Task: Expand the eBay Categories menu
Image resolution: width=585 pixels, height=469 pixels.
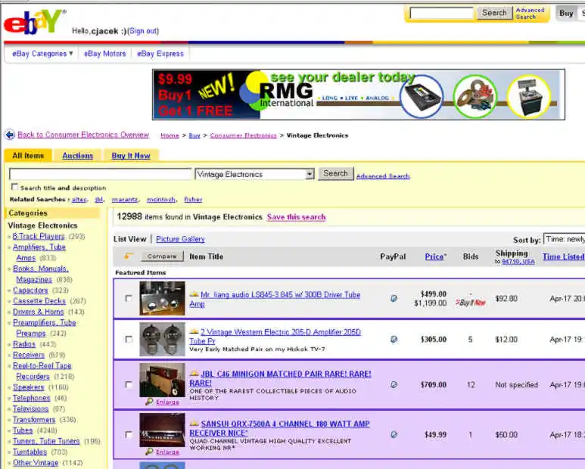Action: point(42,54)
